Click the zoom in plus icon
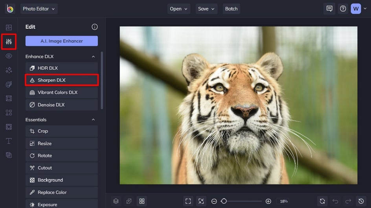 point(268,201)
